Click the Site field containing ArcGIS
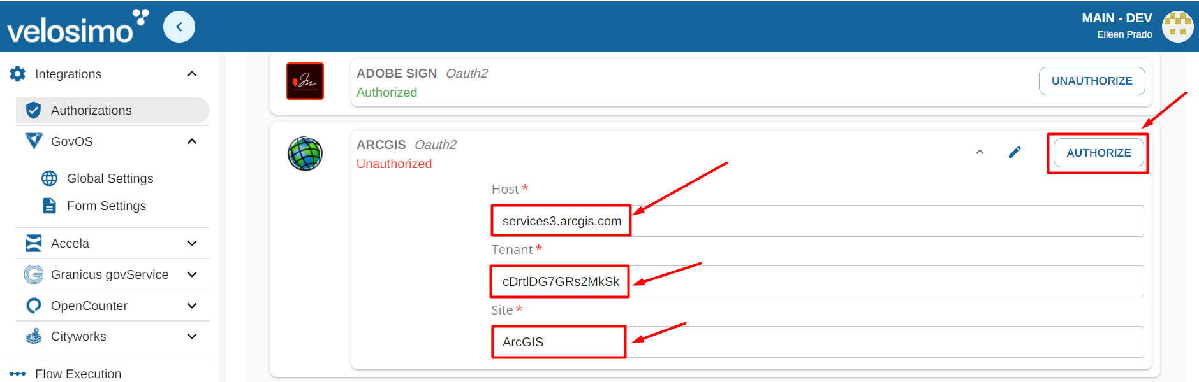 (x=818, y=342)
